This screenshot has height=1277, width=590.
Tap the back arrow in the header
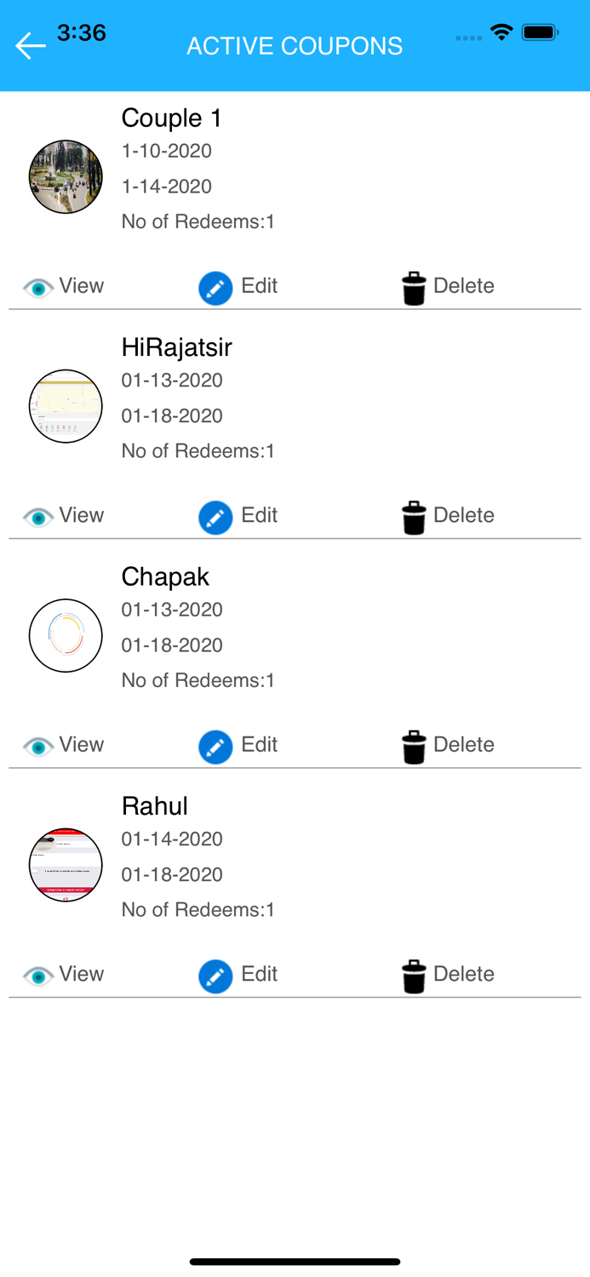click(x=31, y=46)
